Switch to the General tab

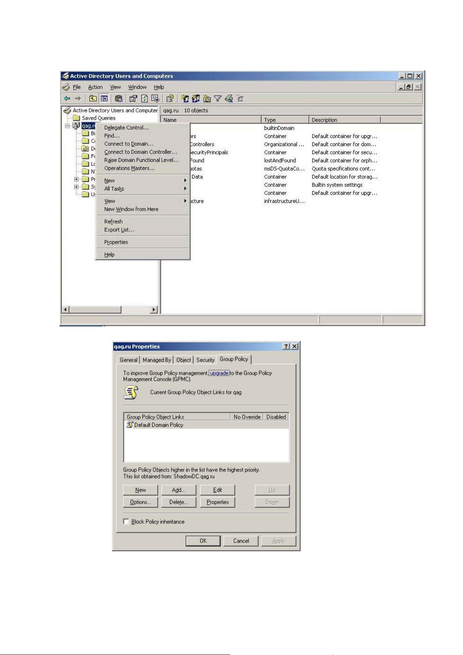tap(128, 360)
